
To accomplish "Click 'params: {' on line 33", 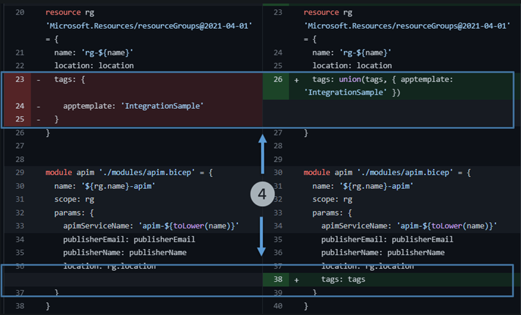I will (x=332, y=213).
